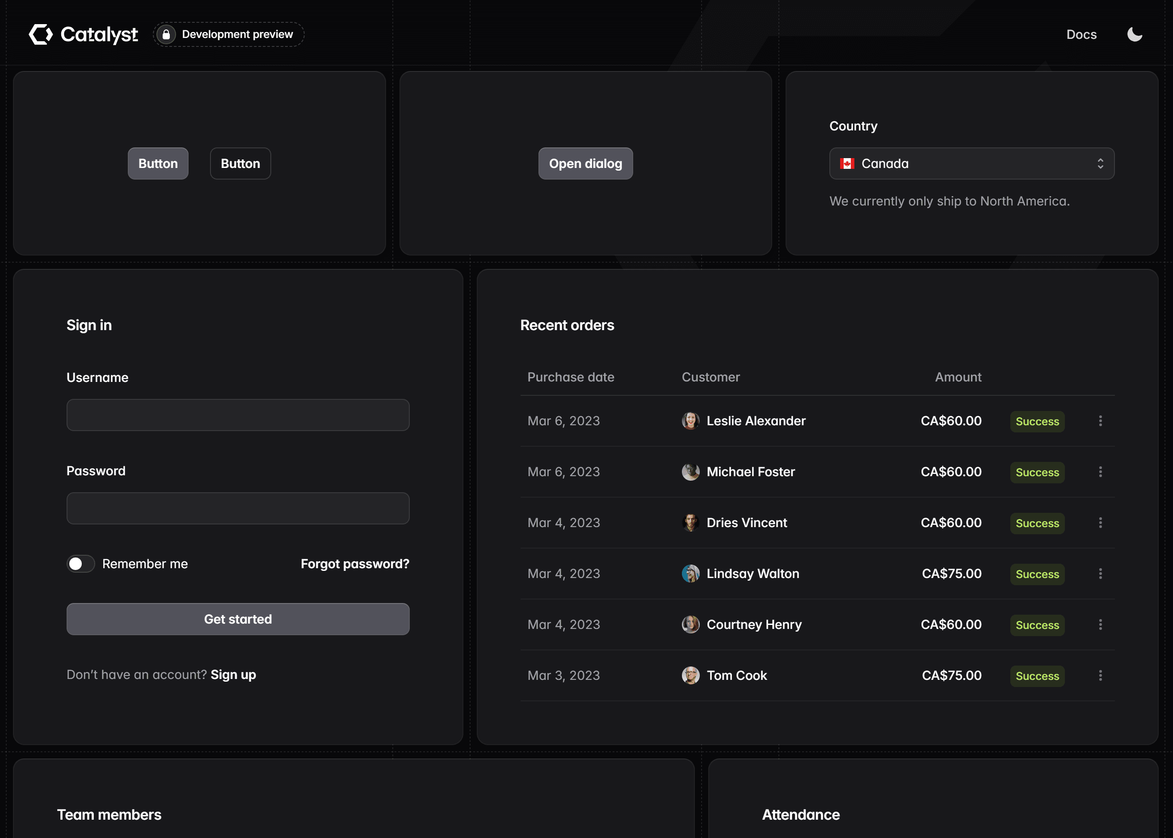Click the Open dialog button
Image resolution: width=1173 pixels, height=838 pixels.
pos(585,163)
